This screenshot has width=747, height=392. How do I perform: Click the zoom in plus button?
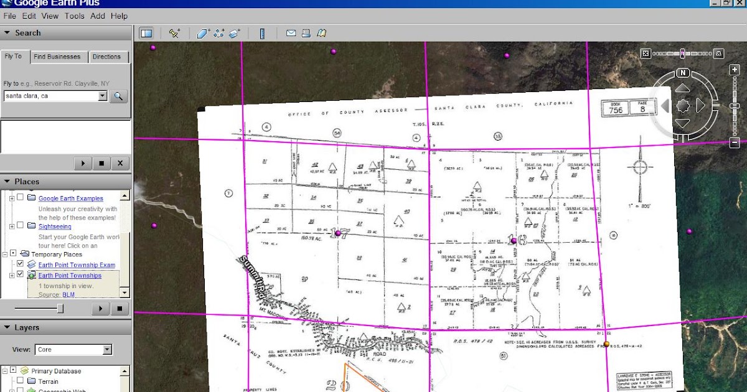[x=735, y=70]
